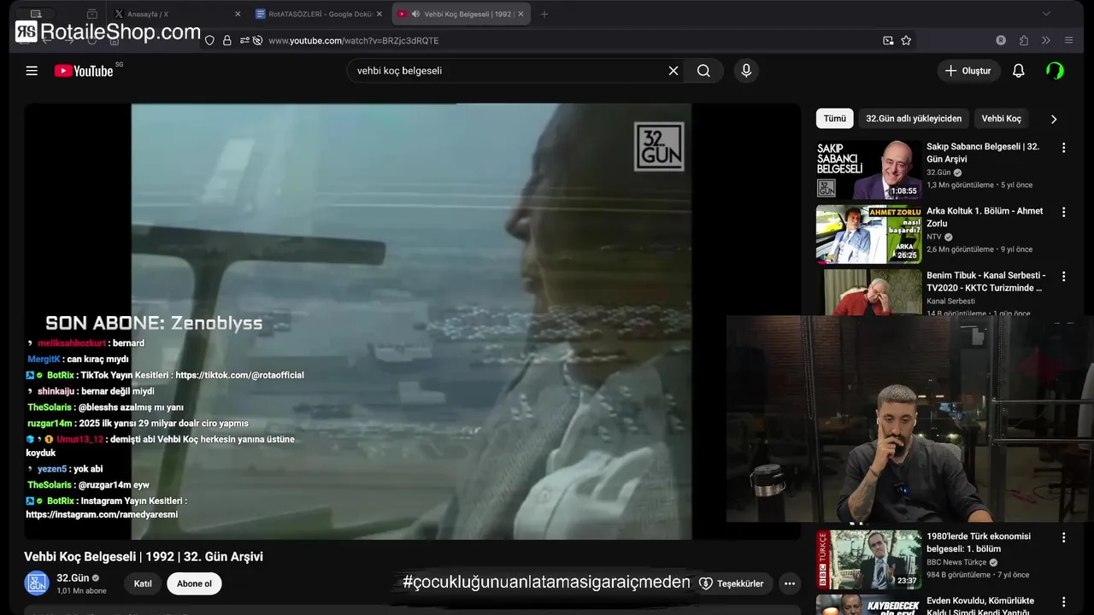Open the green account avatar menu
Screen dimensions: 1094x615
[x=1056, y=71]
